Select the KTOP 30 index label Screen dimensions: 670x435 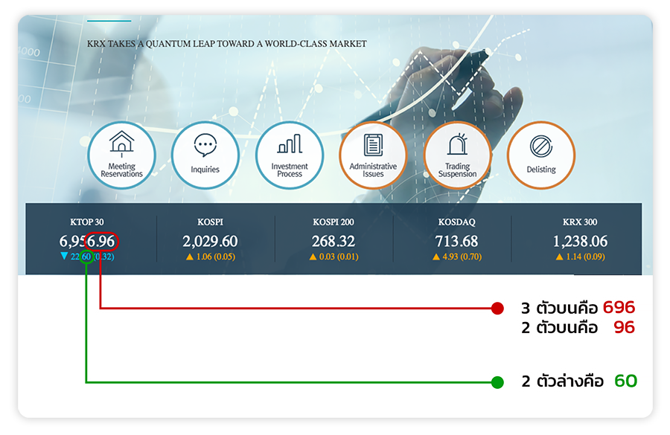click(x=87, y=222)
